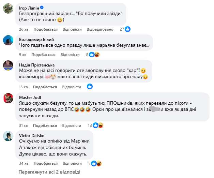Show reactions on Master Jodl's comment
This screenshot has height=178, width=214.
coord(98,125)
